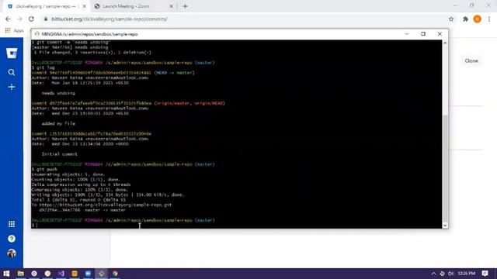Open Visual Studio from the taskbar
The height and width of the screenshot is (279, 497).
coord(61,274)
